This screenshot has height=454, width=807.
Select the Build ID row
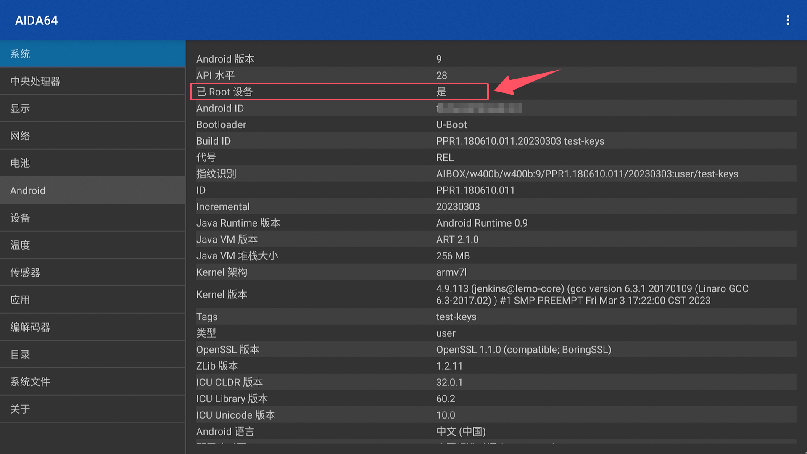pos(496,141)
